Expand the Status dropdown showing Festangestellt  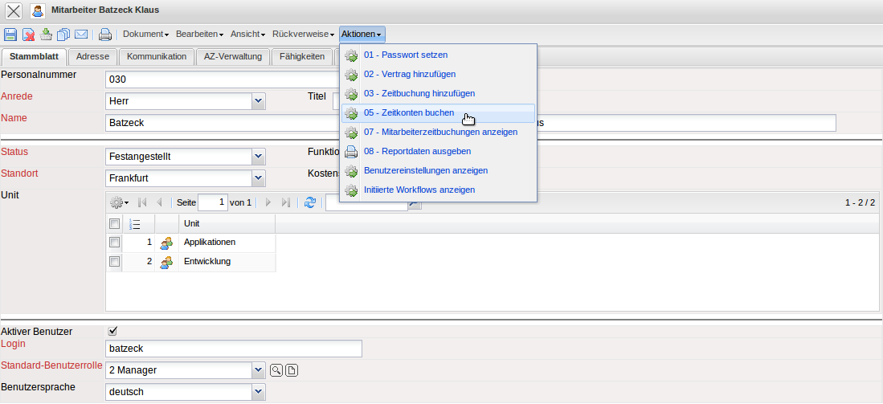[258, 157]
